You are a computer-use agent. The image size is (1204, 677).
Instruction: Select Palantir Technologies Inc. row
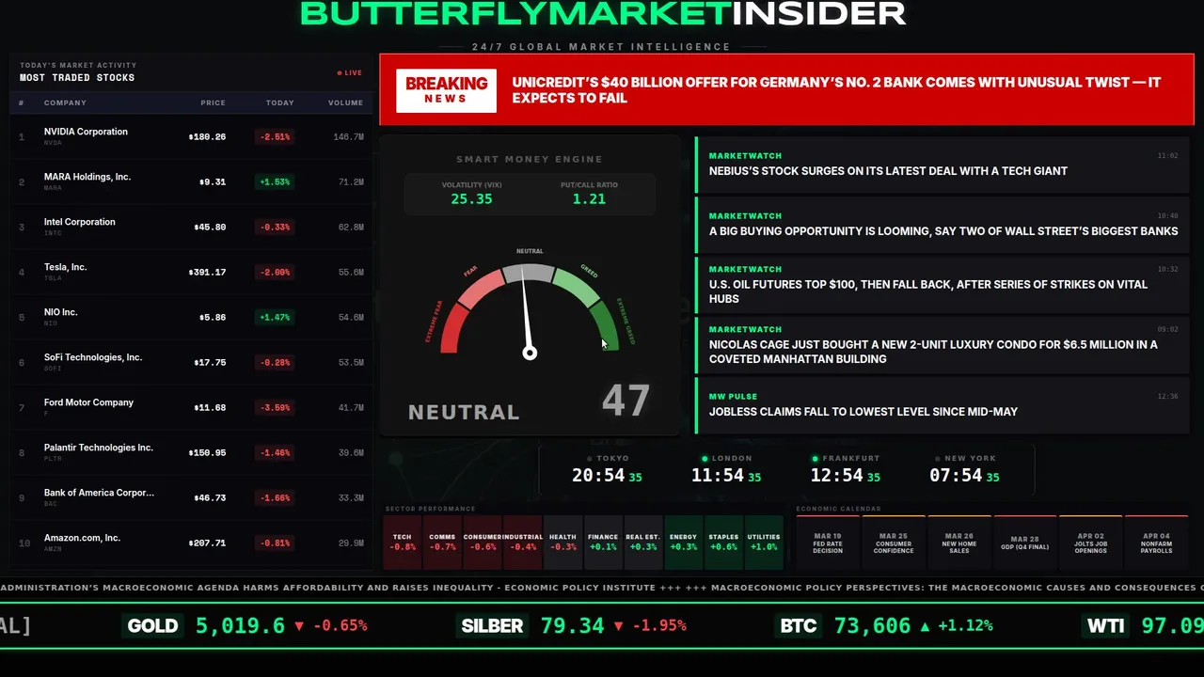191,452
